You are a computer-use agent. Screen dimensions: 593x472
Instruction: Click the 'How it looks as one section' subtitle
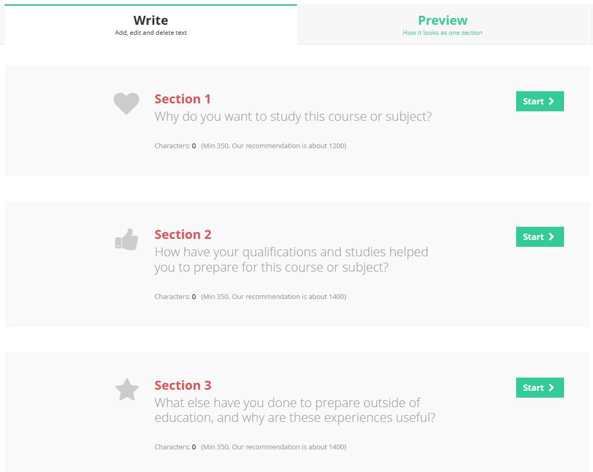point(442,33)
